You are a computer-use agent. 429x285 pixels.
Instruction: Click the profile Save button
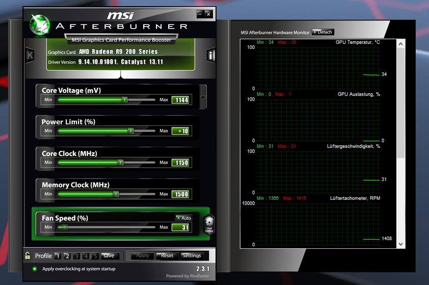tap(110, 256)
